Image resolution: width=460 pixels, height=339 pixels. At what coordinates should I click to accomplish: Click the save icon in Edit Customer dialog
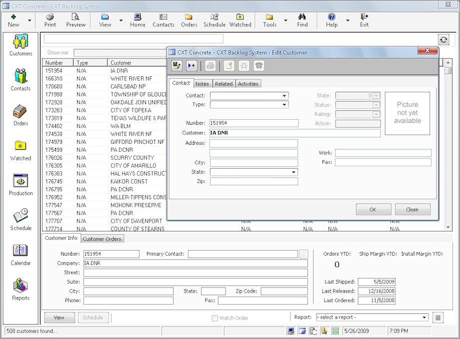click(x=176, y=65)
